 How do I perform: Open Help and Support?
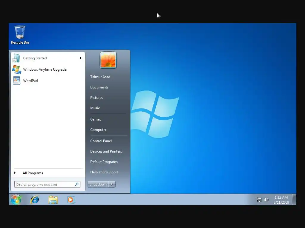(104, 172)
